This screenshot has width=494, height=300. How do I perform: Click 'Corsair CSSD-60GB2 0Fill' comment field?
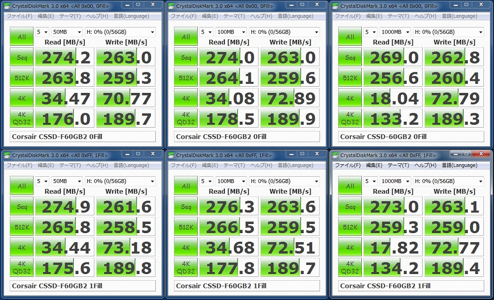(411, 136)
